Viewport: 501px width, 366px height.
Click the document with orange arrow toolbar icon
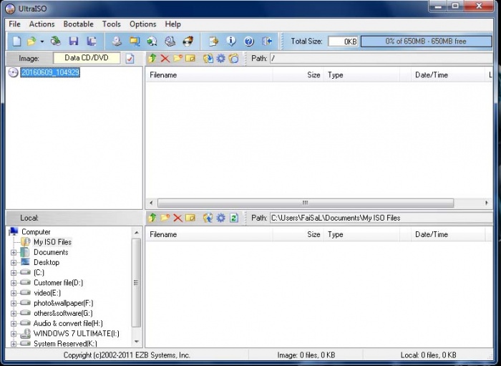click(213, 42)
